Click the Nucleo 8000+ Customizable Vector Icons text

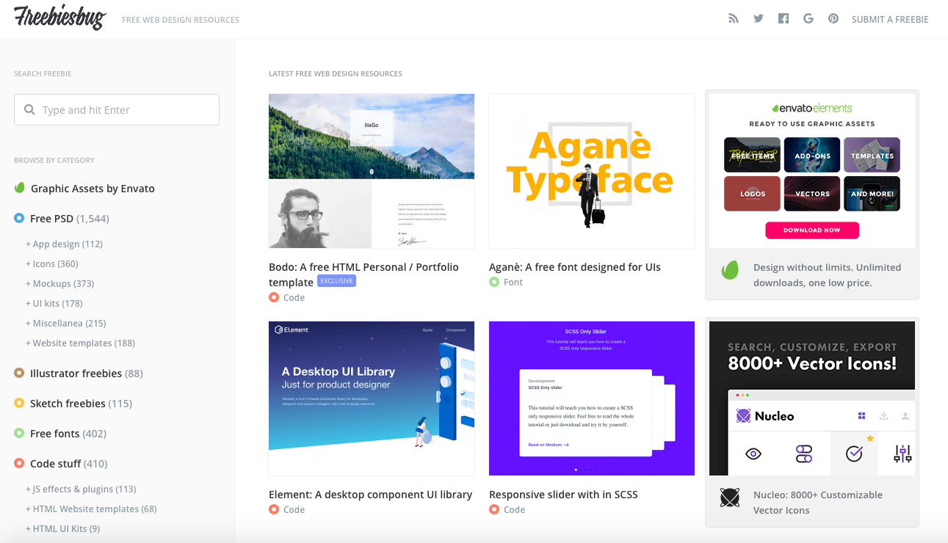click(x=818, y=503)
